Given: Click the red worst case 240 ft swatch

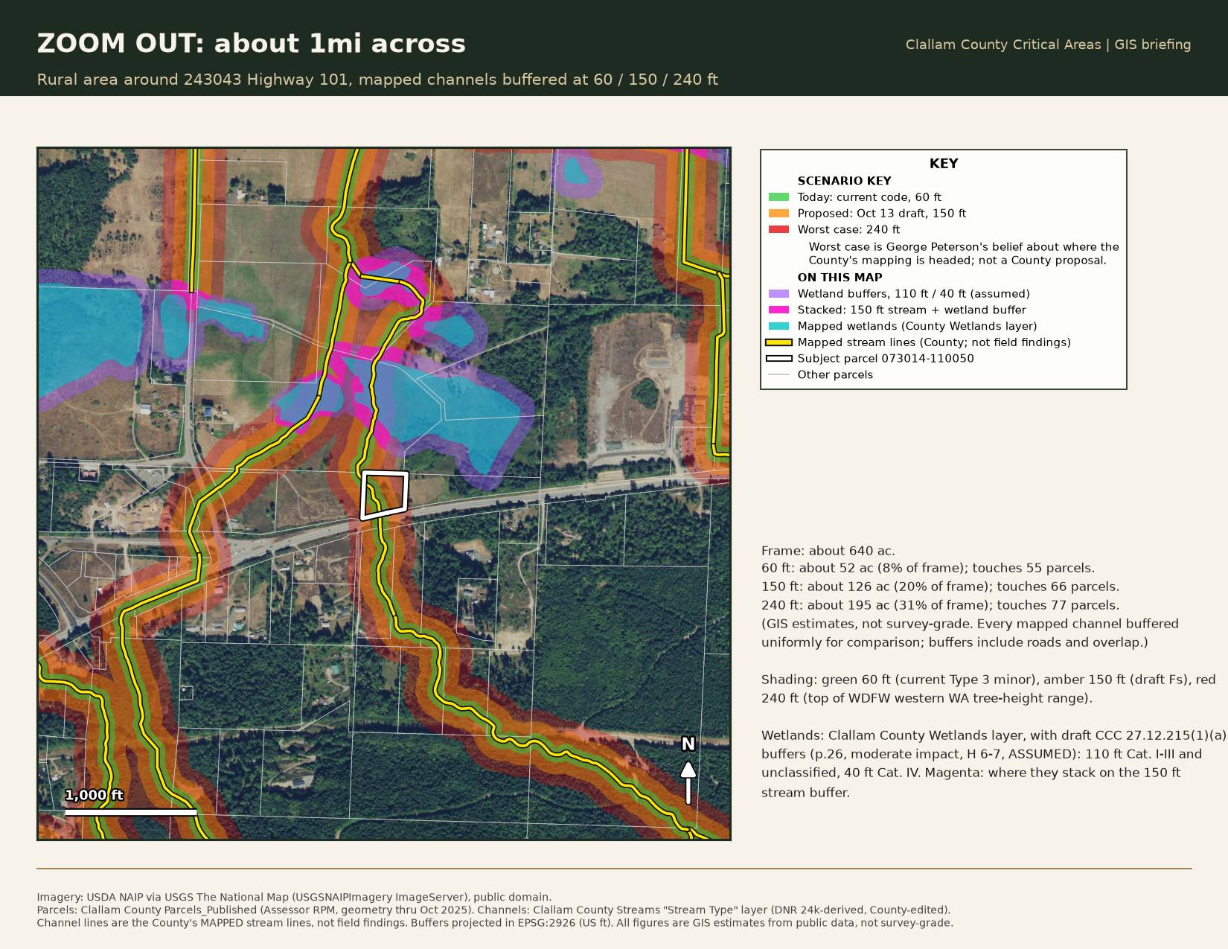Looking at the screenshot, I should [x=778, y=230].
